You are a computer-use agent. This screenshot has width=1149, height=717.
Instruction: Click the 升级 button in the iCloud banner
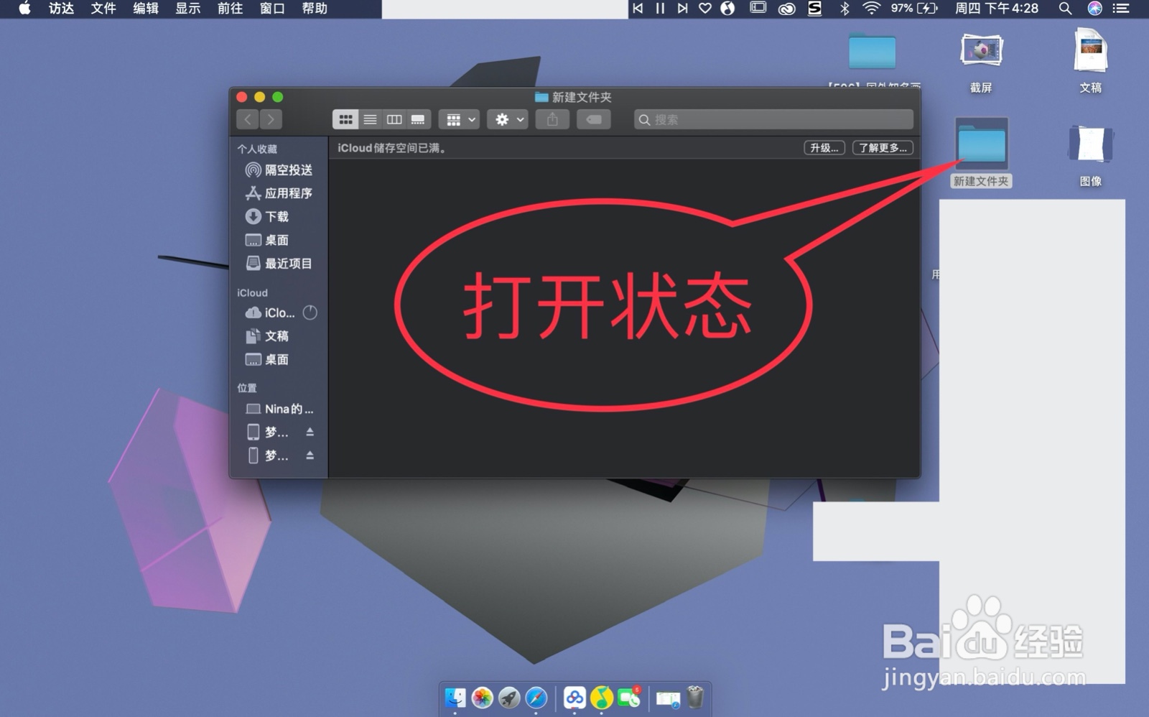coord(824,147)
